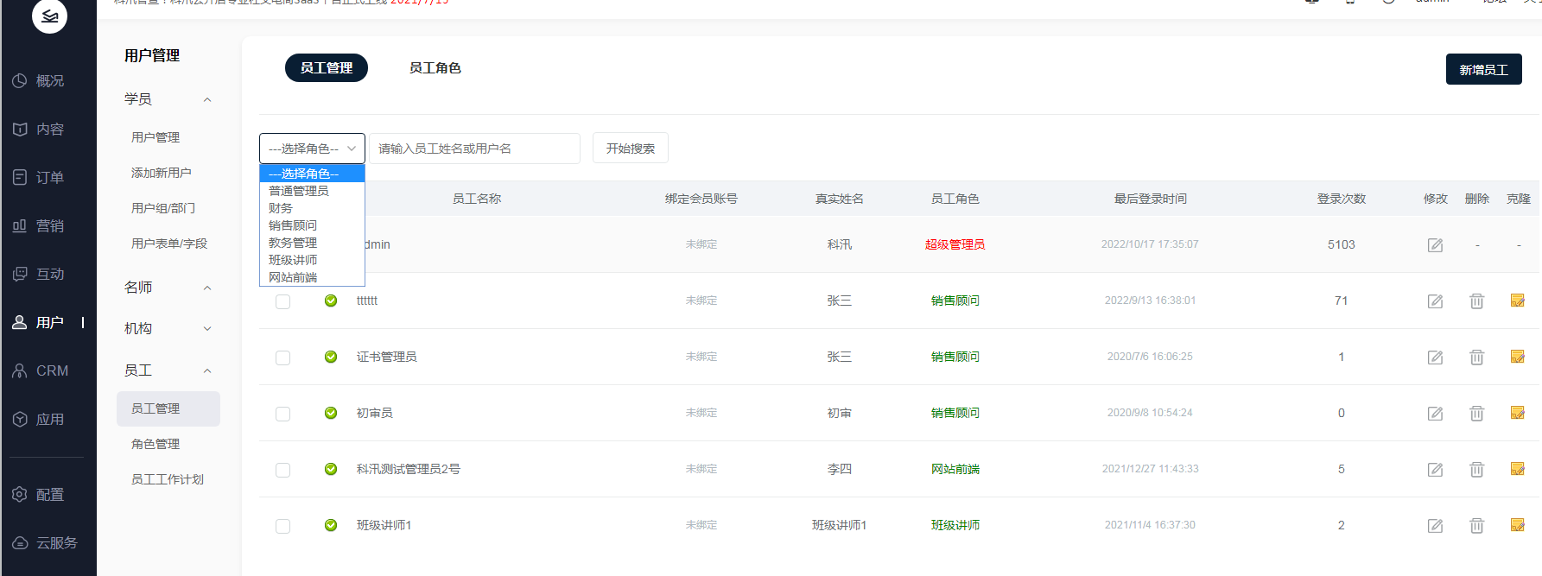Switch to the 员工管理 tab

click(x=327, y=68)
